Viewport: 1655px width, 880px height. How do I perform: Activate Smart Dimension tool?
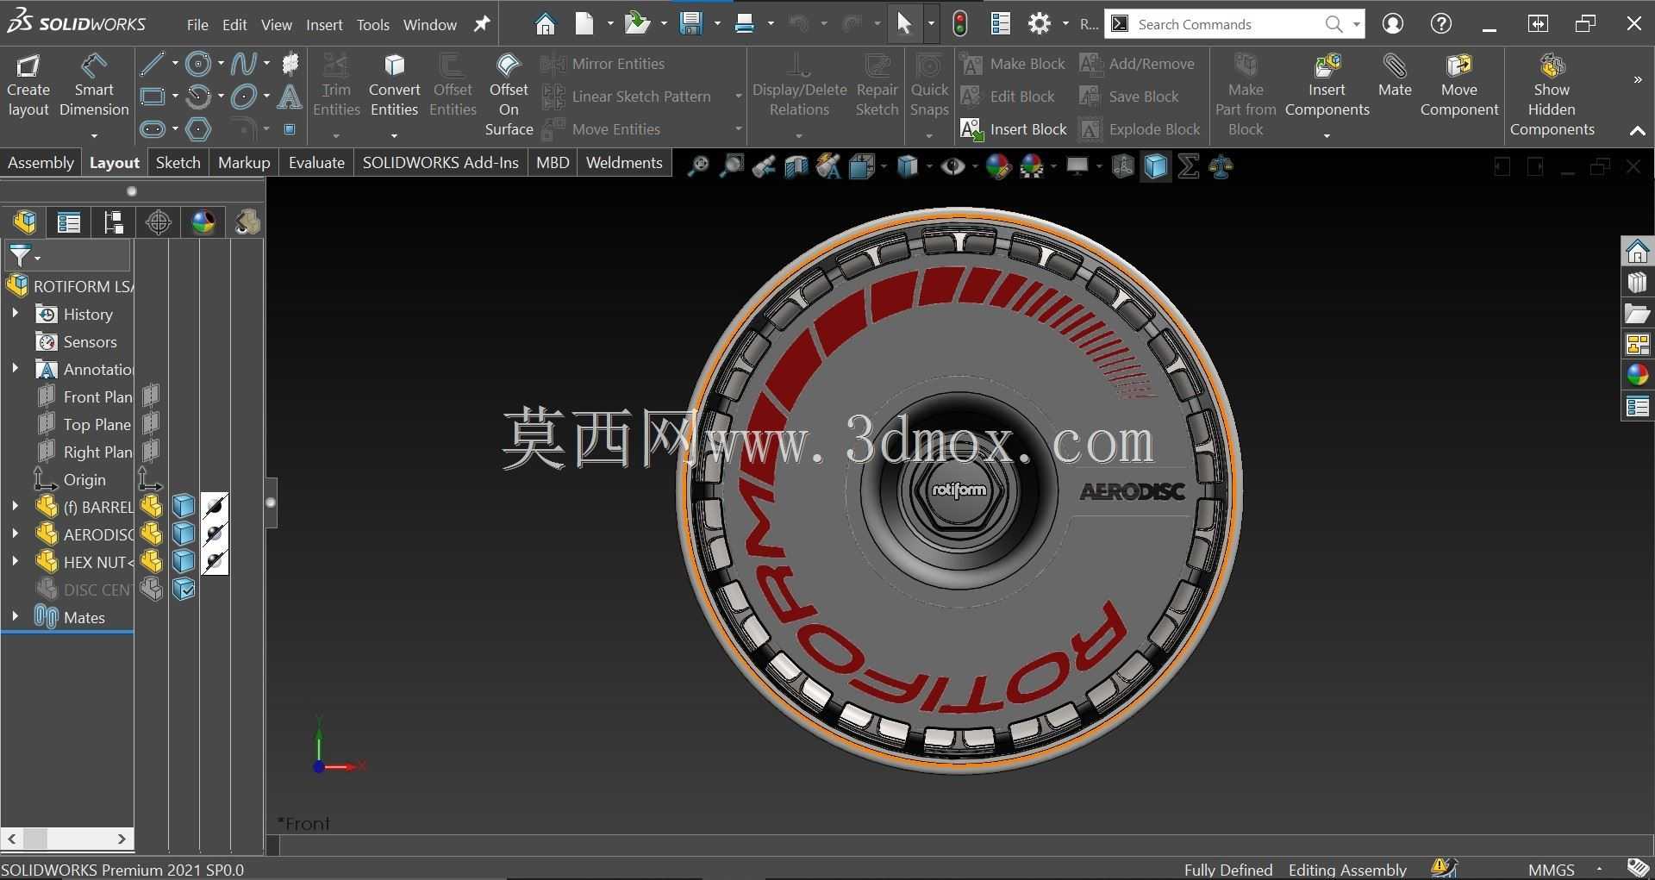(x=94, y=86)
